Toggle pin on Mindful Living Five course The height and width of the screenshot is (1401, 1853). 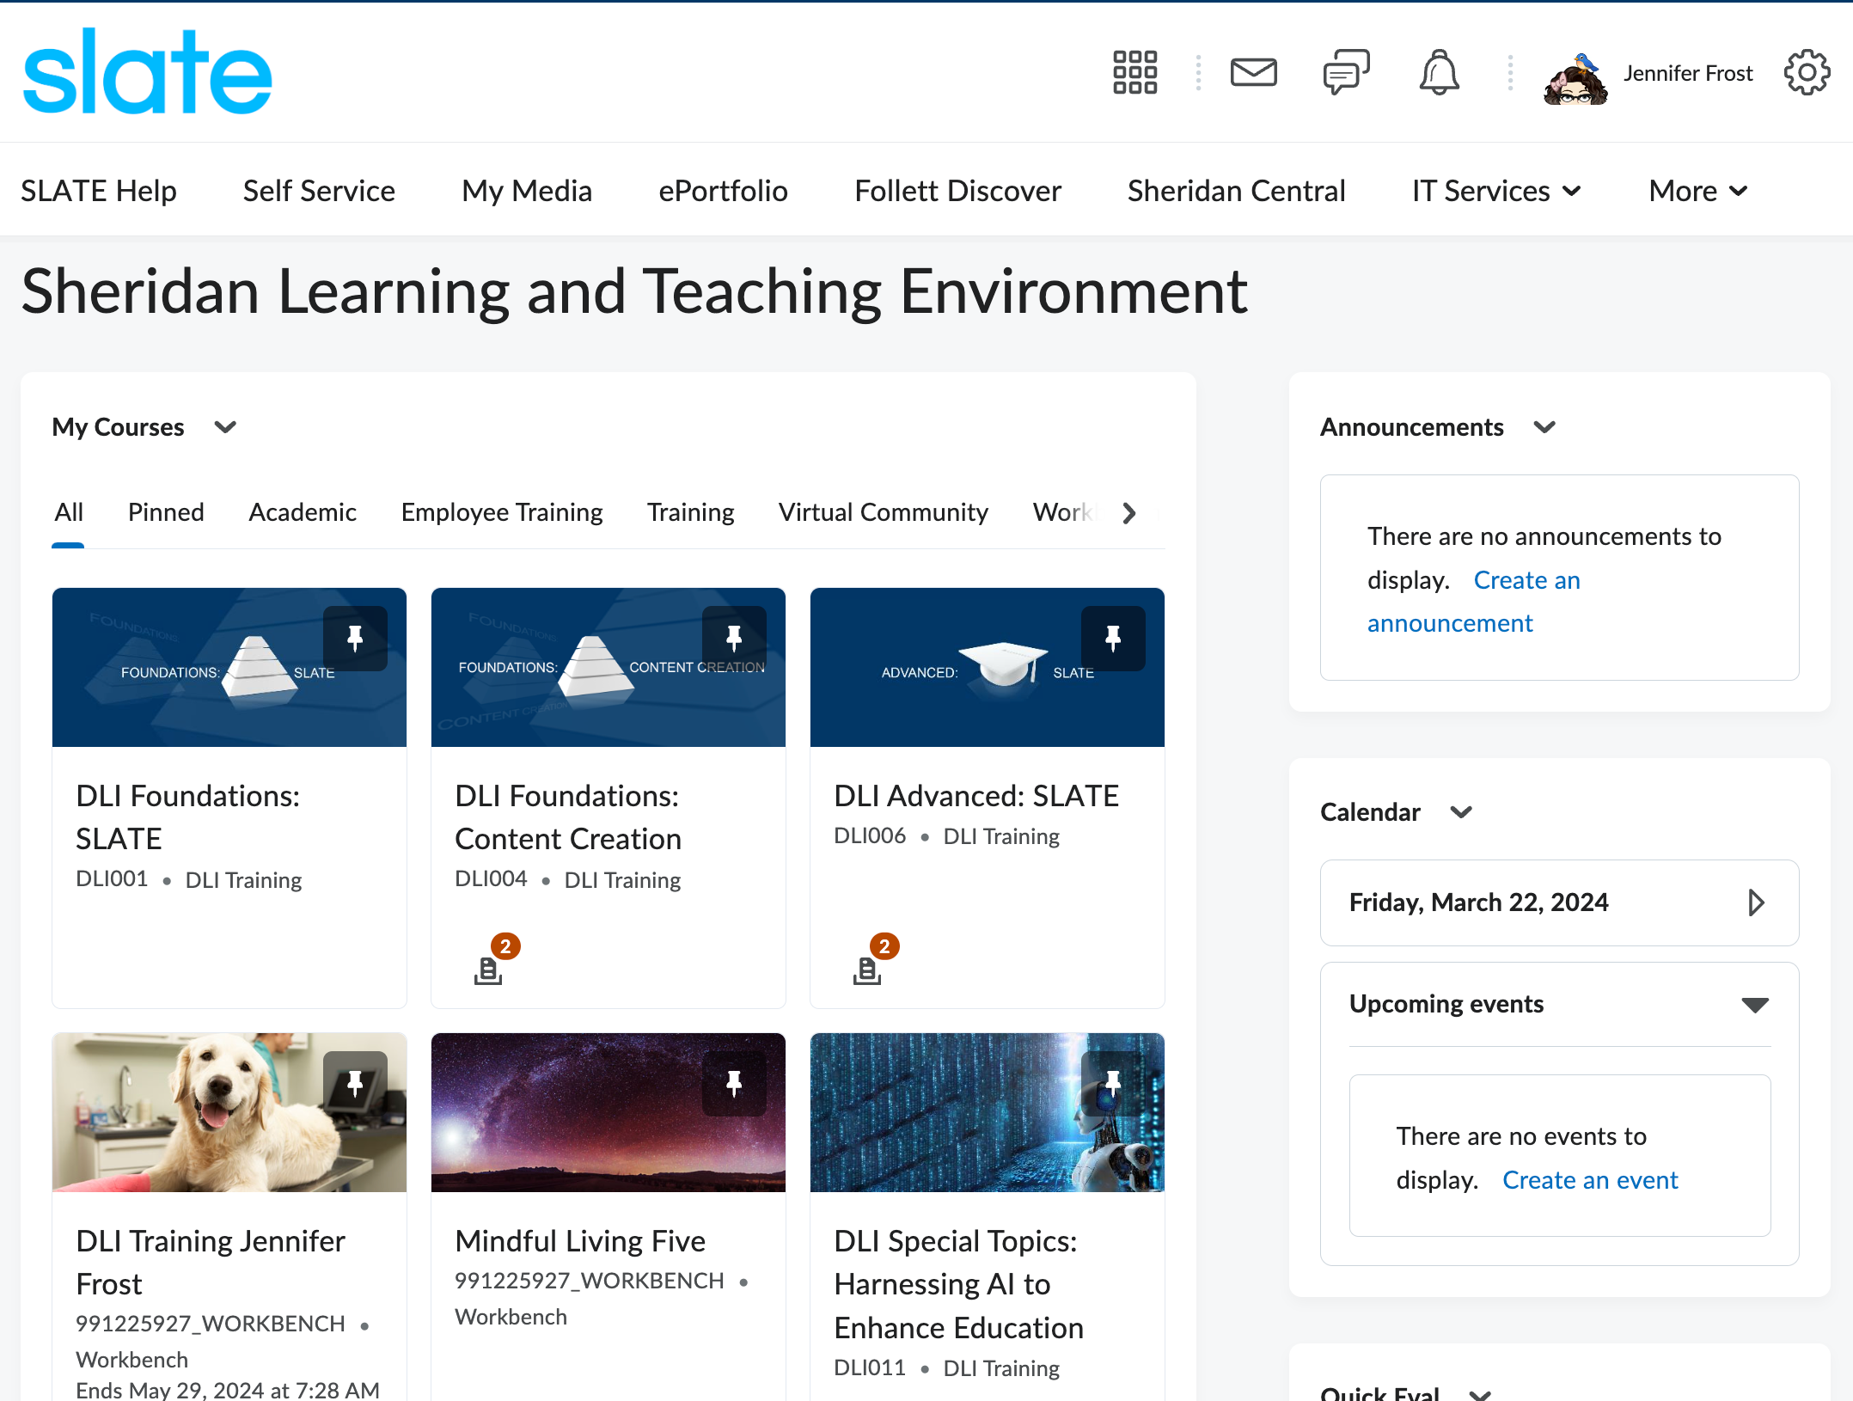[734, 1083]
